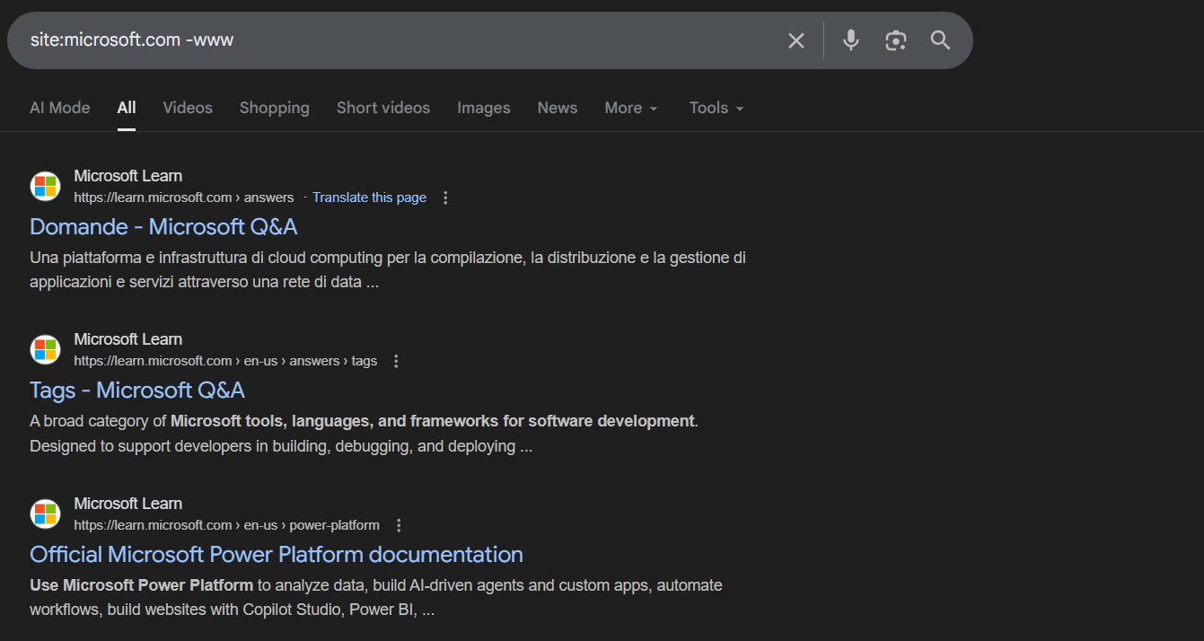Click Microsoft logo favicon of Domande result
Screen dimensions: 1204x641
point(45,186)
